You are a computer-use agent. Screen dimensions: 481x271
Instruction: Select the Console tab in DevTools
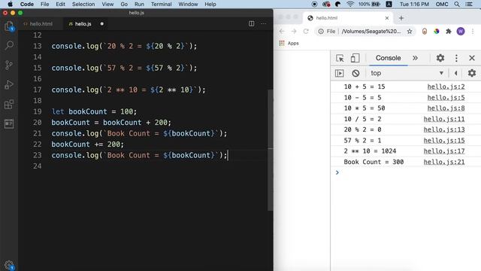(388, 58)
